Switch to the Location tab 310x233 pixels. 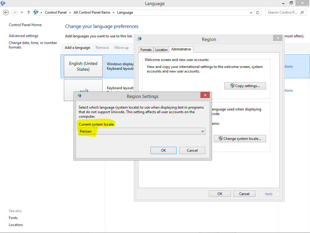[161, 50]
